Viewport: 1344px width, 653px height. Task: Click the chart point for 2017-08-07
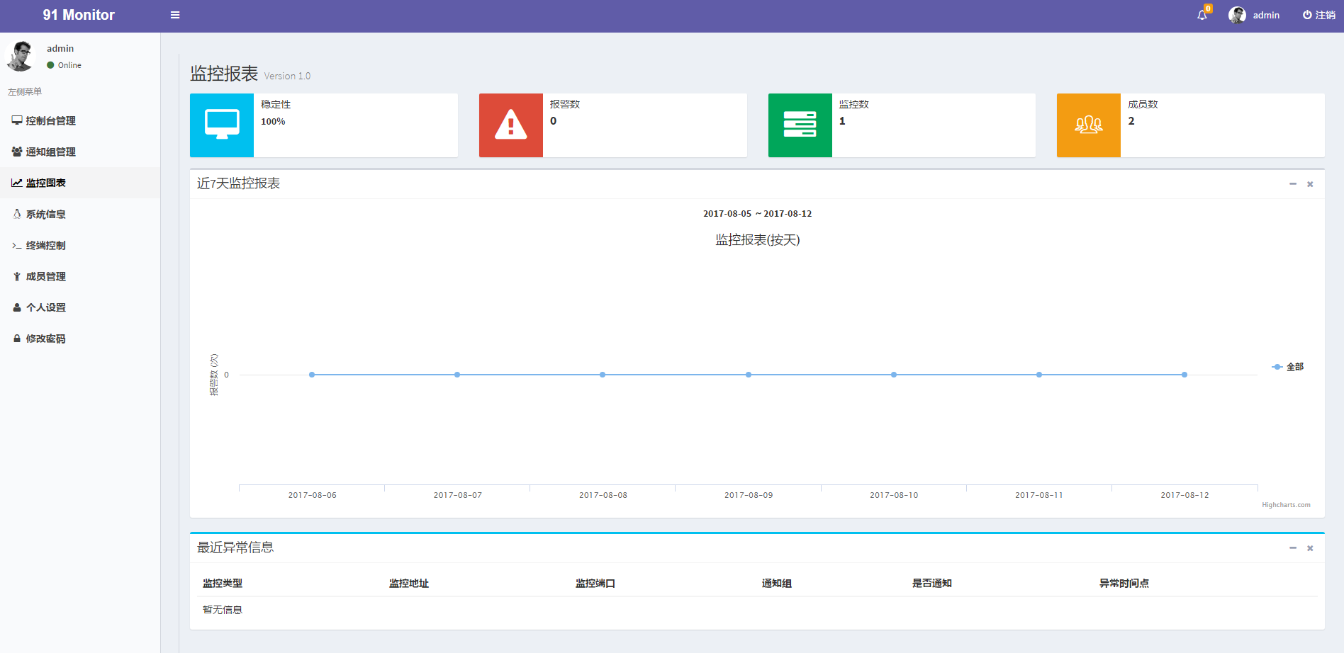457,375
